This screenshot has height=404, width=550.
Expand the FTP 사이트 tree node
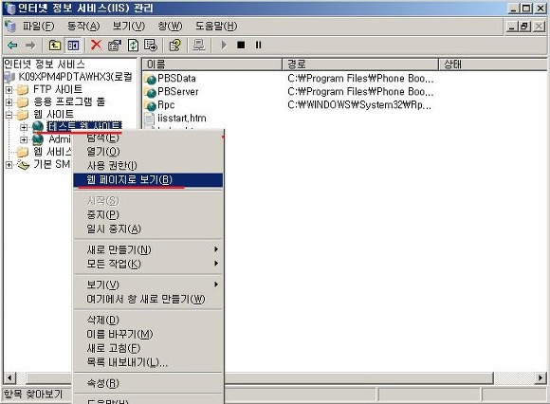pos(9,90)
